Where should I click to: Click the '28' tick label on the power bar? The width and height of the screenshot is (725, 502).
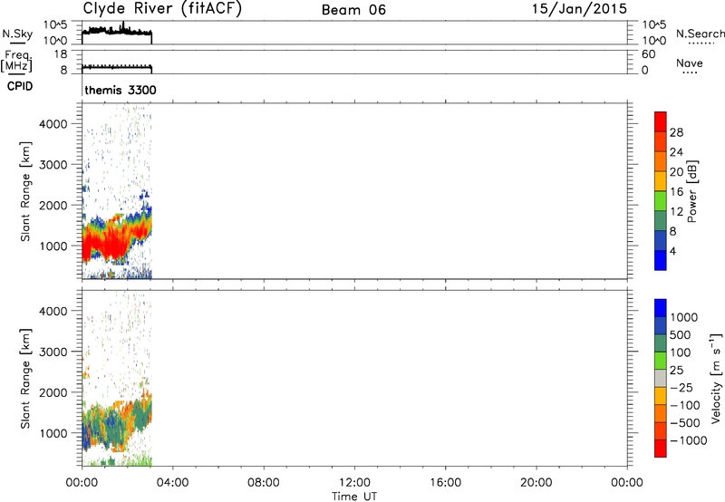coord(676,132)
